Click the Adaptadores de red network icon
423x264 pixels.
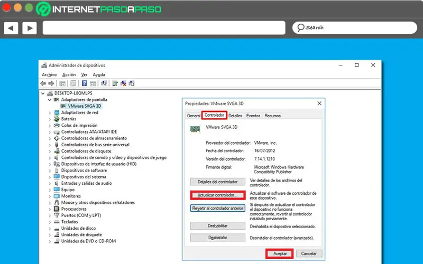(57, 112)
